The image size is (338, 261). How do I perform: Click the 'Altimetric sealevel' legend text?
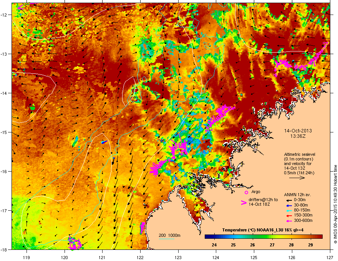(x=300, y=154)
